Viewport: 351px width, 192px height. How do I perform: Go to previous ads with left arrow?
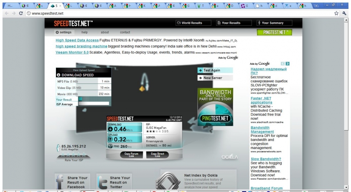coord(282,64)
